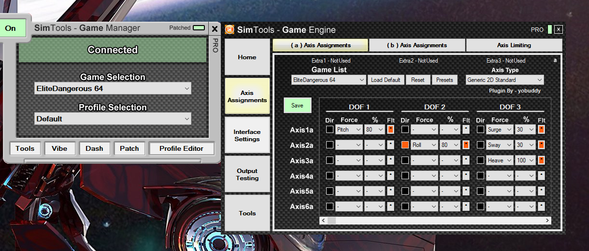
Task: Open Sway force dropdown for Axis2a
Action: pyautogui.click(x=500, y=145)
